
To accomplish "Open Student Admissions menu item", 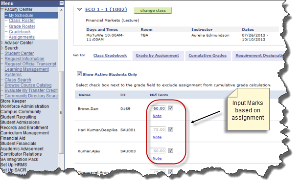I will click(20, 123).
